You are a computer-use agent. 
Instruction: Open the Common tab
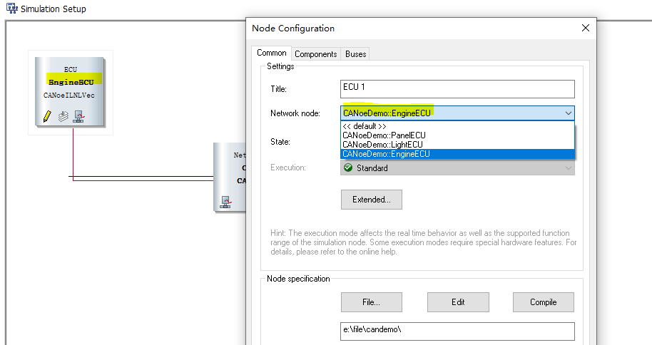coord(272,53)
